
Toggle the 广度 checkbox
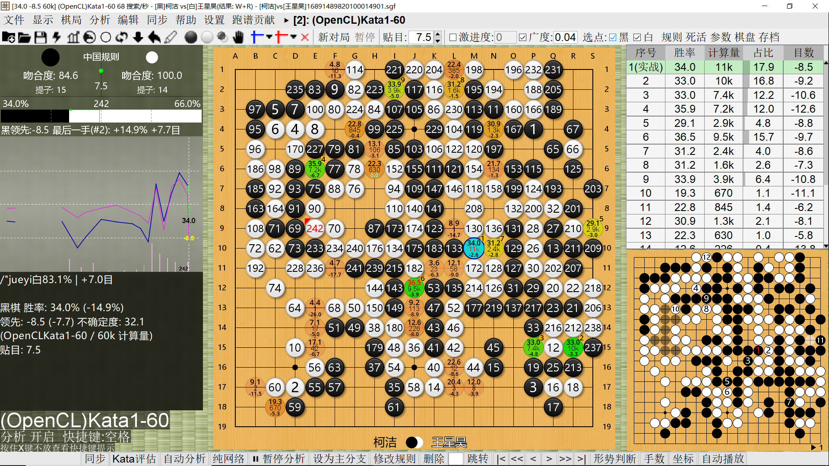(522, 38)
